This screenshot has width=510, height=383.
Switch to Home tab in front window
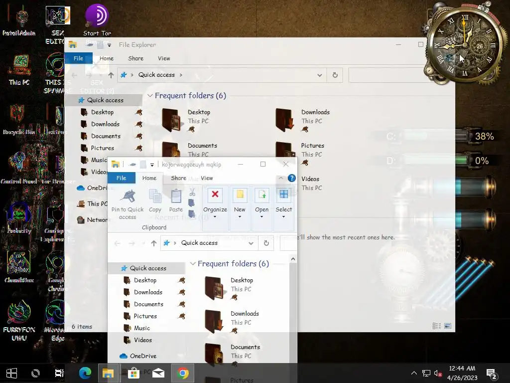pos(149,178)
